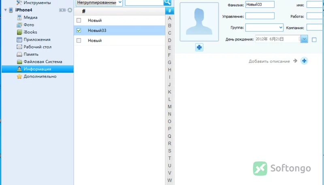Click the green iBooks book icon
This screenshot has width=324, height=185.
[19, 32]
